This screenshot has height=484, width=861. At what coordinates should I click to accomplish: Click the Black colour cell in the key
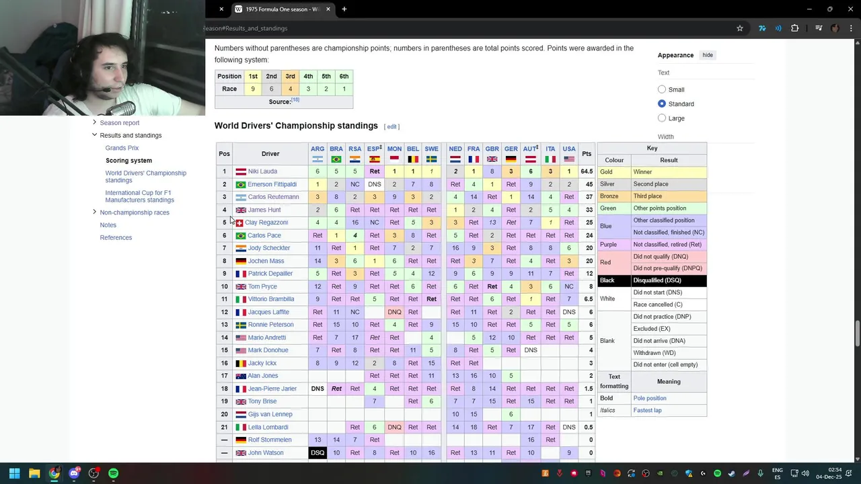point(614,280)
